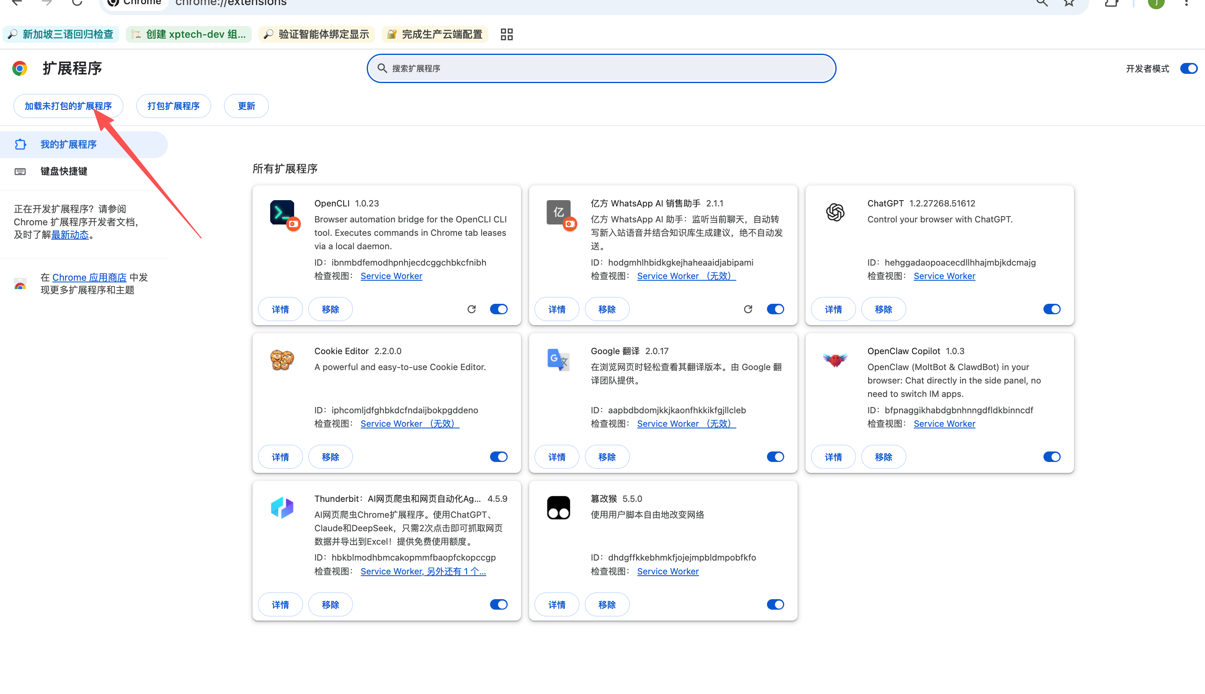Image resolution: width=1205 pixels, height=694 pixels.
Task: Open Thunderbit Service Worker, 另外还有 1 个 link
Action: (423, 571)
